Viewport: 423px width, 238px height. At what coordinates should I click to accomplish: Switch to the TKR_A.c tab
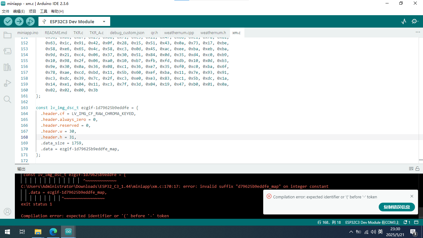tap(97, 33)
